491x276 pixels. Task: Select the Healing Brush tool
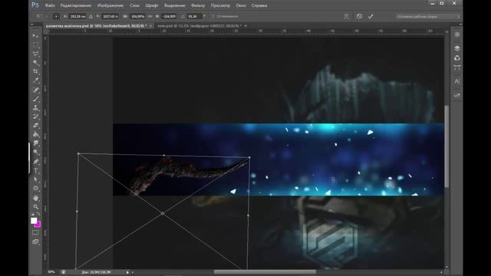coord(36,90)
